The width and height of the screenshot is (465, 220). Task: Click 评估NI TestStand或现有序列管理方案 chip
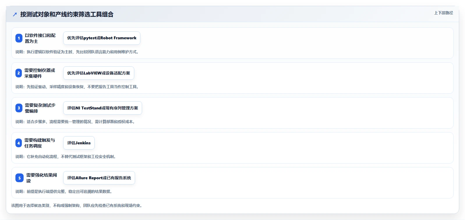click(102, 108)
